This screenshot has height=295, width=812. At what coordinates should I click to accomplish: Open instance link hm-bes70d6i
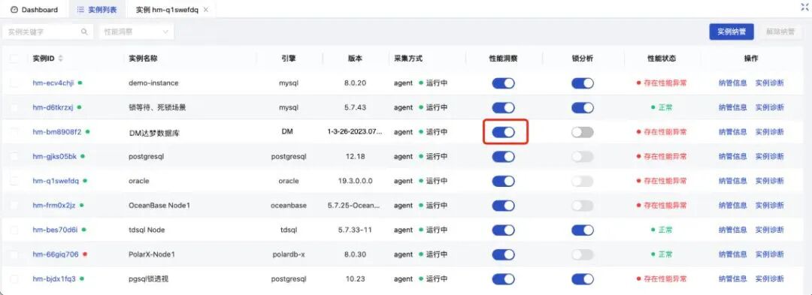pyautogui.click(x=55, y=230)
